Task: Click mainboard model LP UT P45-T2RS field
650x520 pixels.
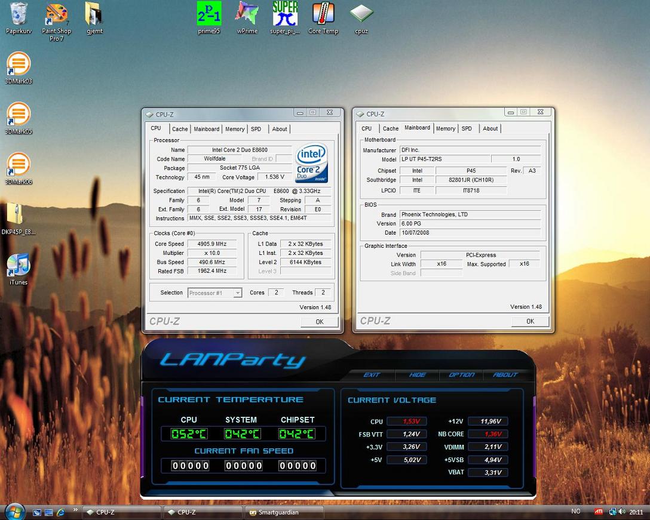Action: click(x=444, y=159)
